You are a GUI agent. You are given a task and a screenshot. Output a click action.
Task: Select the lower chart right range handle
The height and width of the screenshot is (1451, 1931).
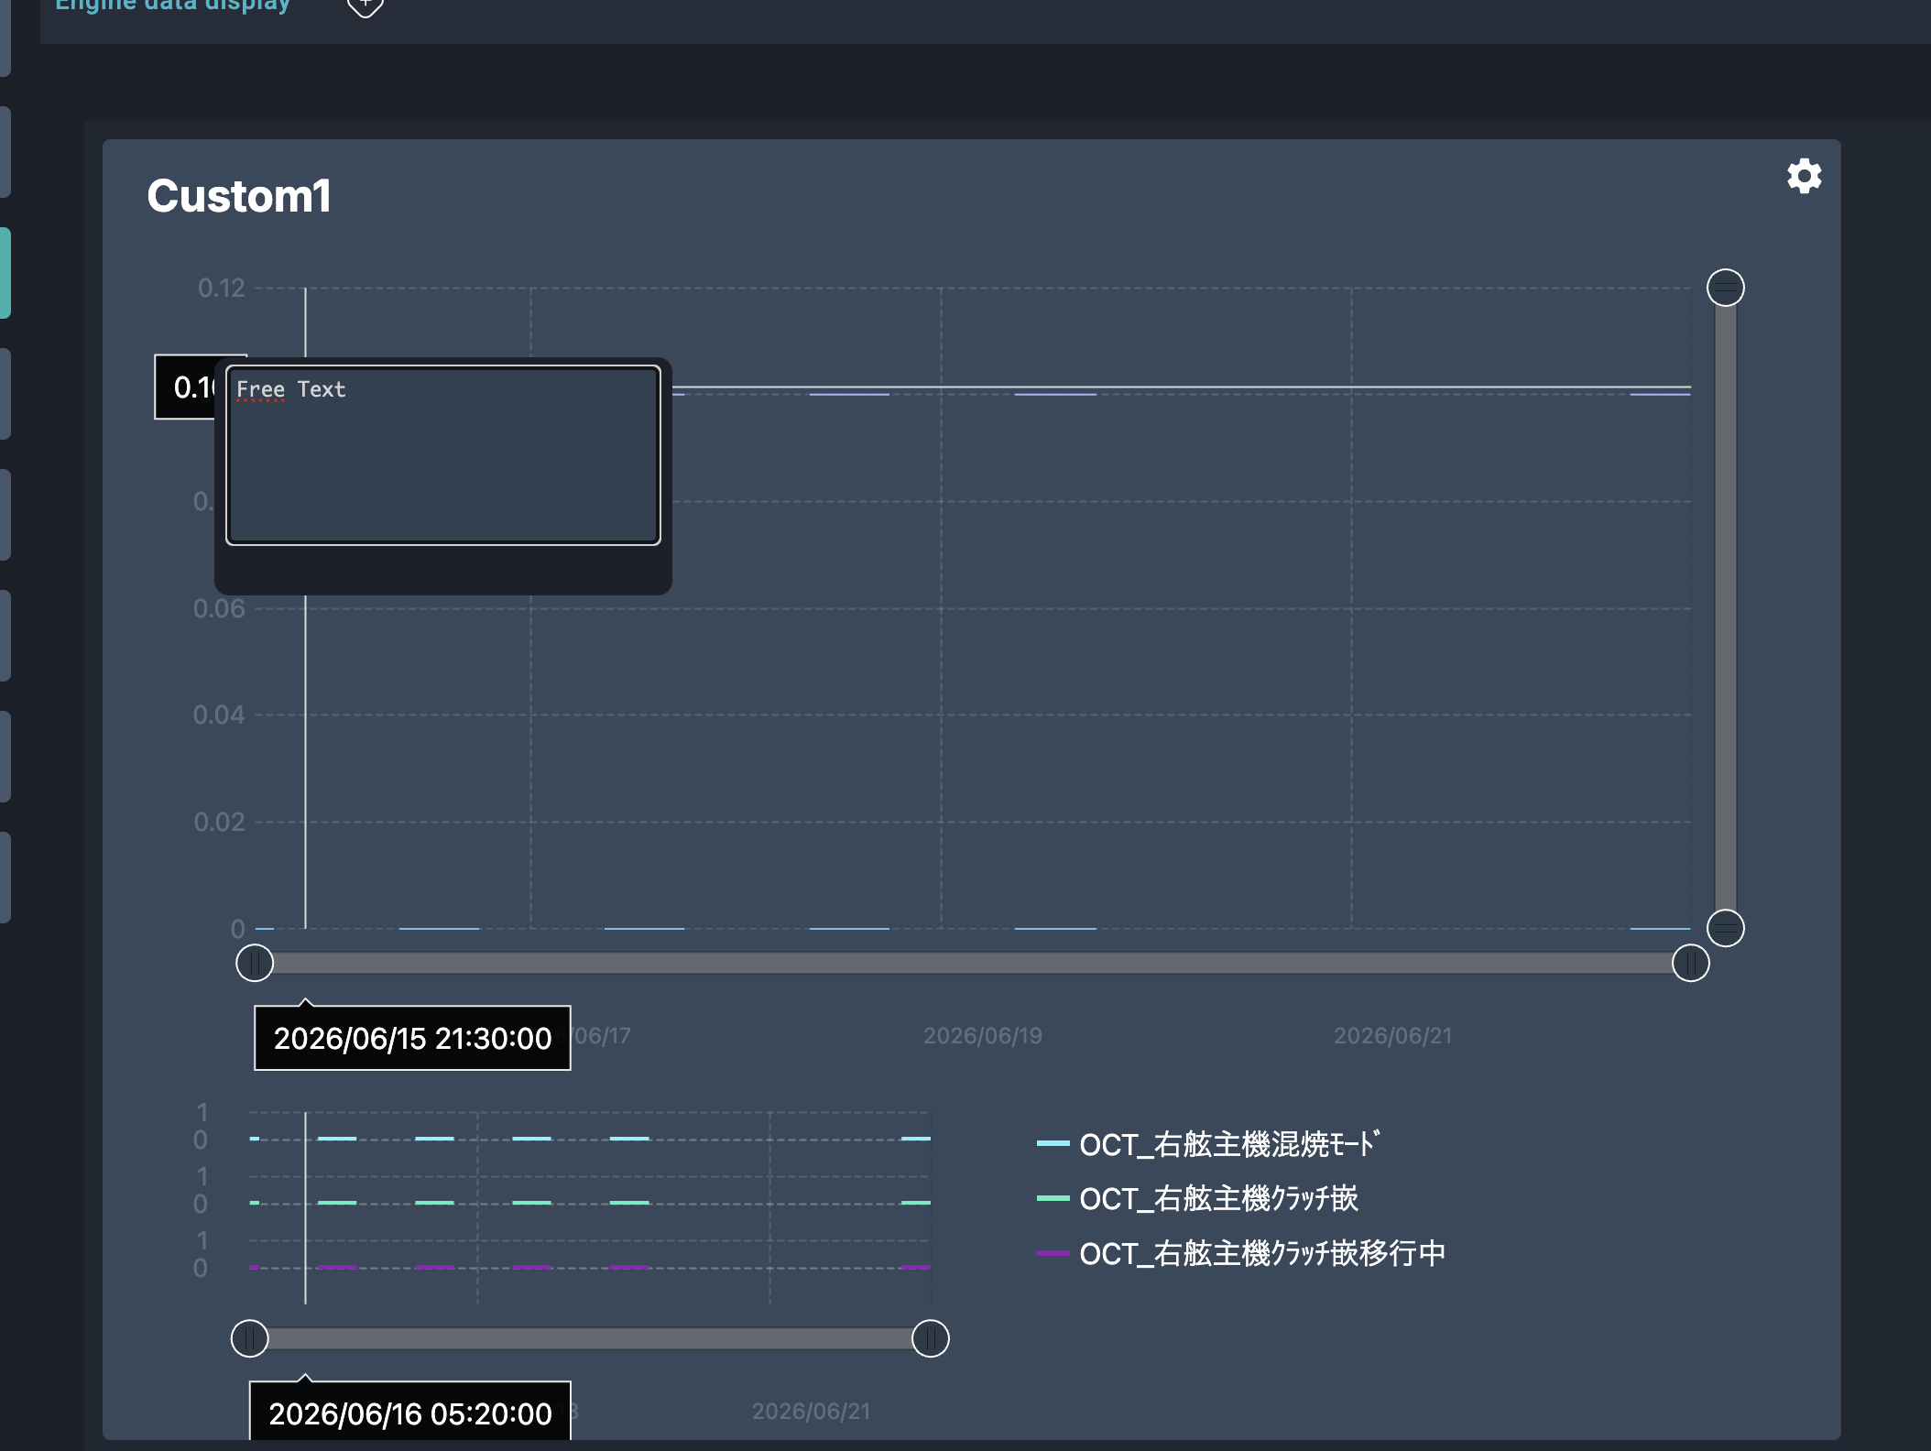click(930, 1338)
